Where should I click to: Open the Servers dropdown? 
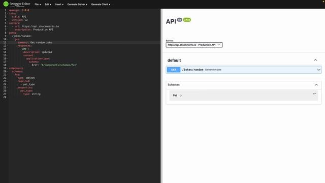click(x=194, y=45)
